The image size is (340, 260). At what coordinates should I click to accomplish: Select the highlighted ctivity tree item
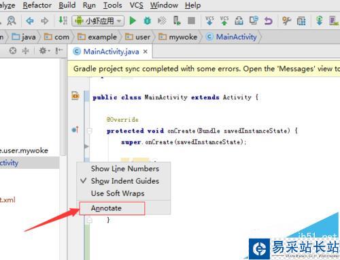pos(29,163)
